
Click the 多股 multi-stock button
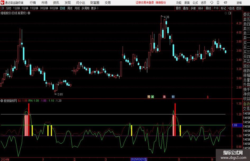tap(193, 8)
